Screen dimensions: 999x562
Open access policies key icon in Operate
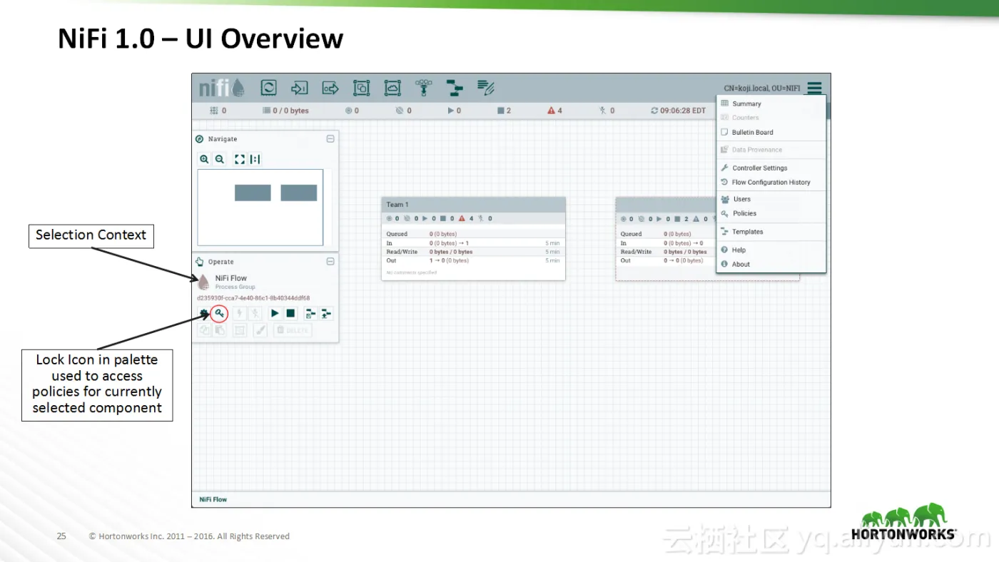220,313
